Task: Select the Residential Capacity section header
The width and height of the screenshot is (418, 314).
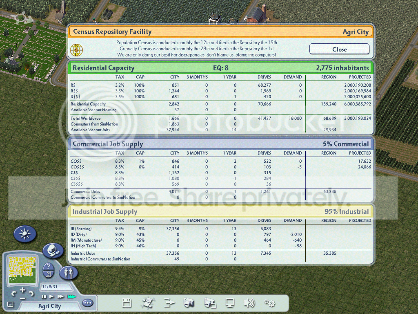Action: coord(103,68)
